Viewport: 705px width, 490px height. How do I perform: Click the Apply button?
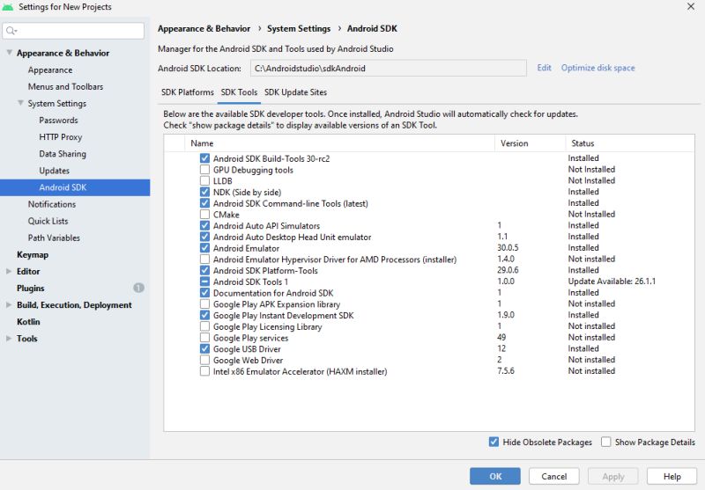[x=612, y=477]
